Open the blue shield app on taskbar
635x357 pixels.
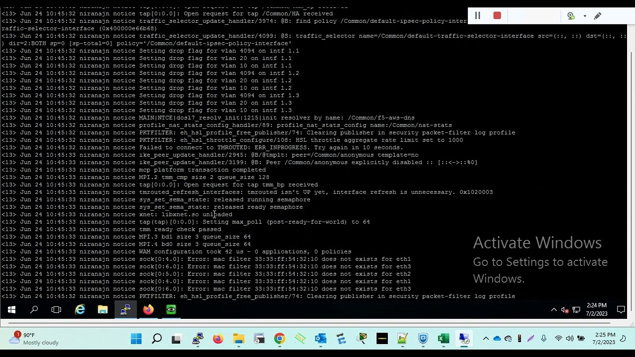(x=423, y=339)
